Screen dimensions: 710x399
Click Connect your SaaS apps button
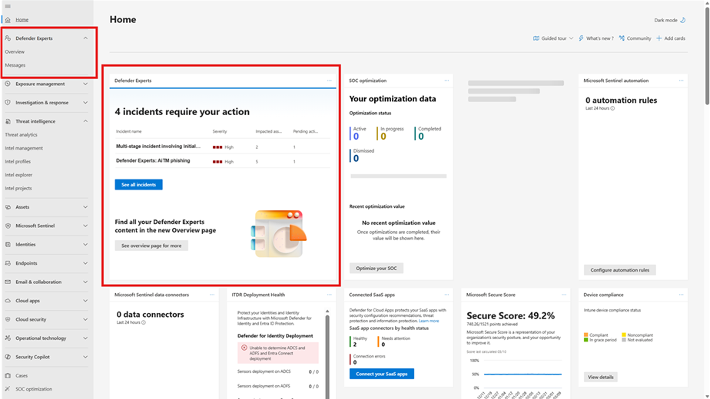(x=382, y=374)
